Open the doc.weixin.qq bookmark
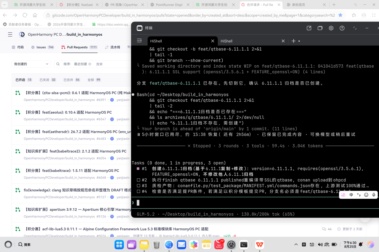379x252 pixels. [x=111, y=25]
